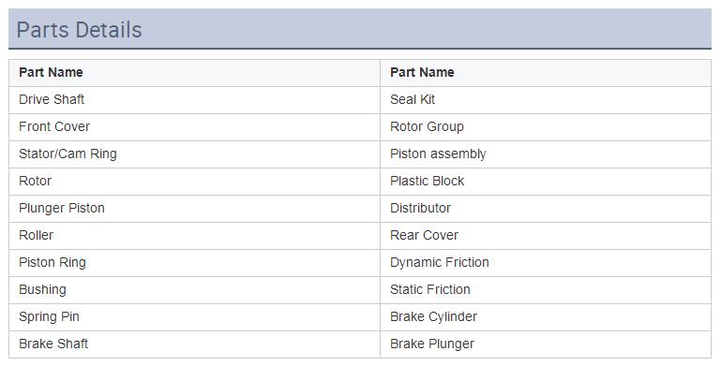Click the Brake Shaft cell
721x366 pixels.
click(194, 344)
